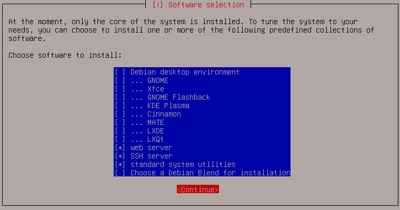Check the Debian Blend installation checkbox
This screenshot has height=210, width=400.
[120, 173]
